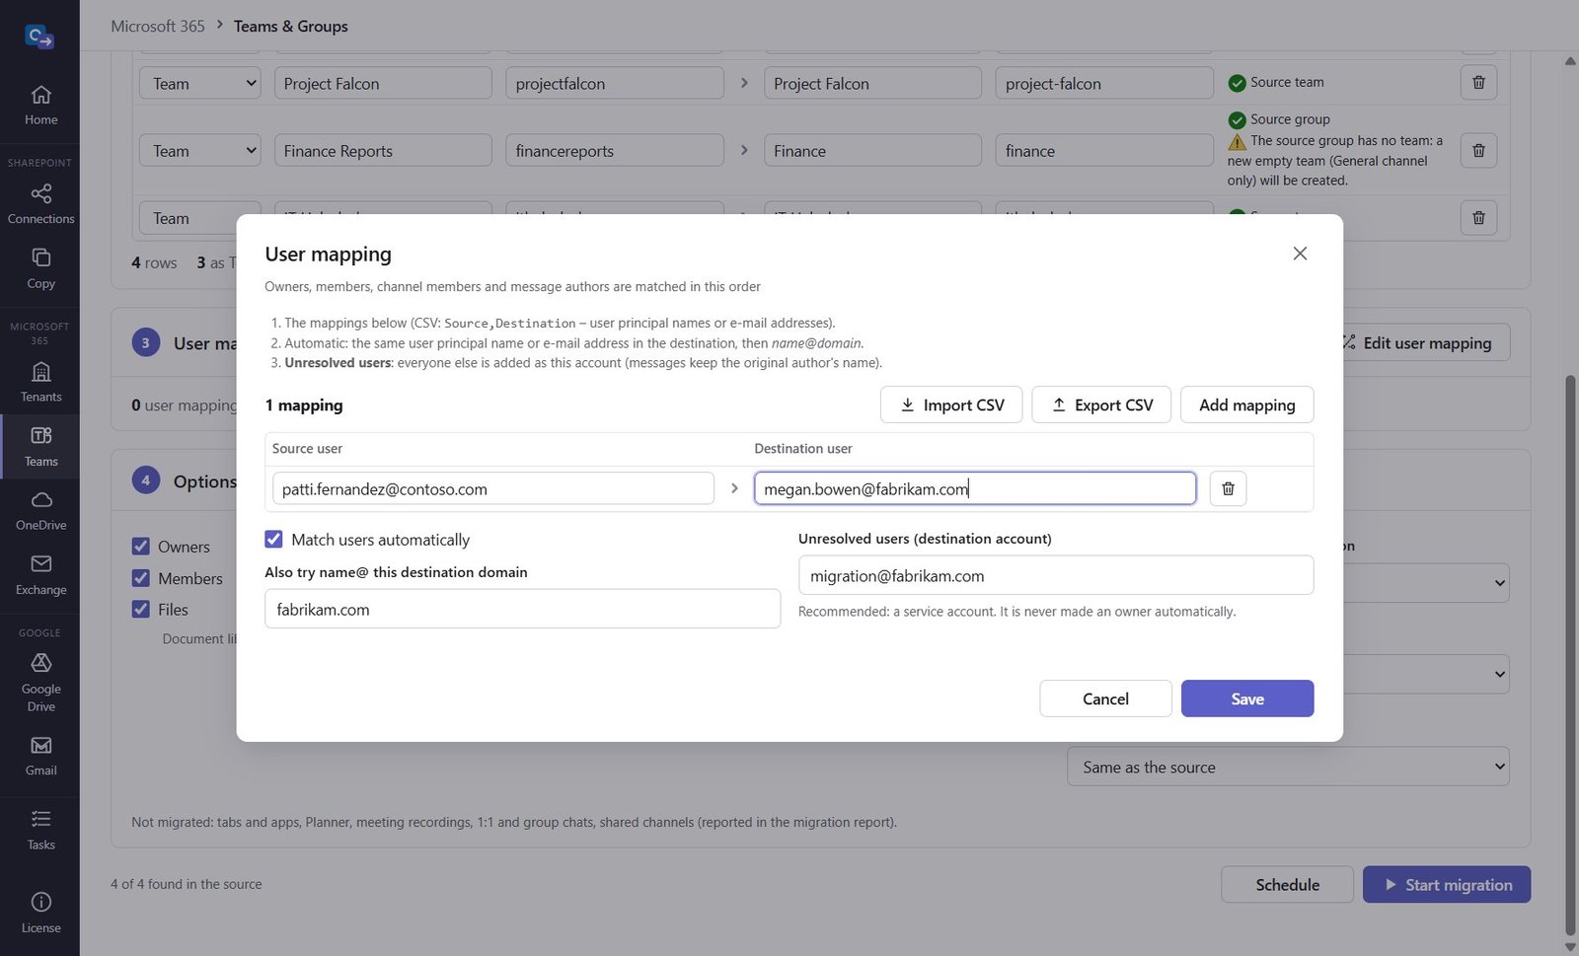The image size is (1579, 956).
Task: Export mappings to CSV
Action: [1101, 404]
